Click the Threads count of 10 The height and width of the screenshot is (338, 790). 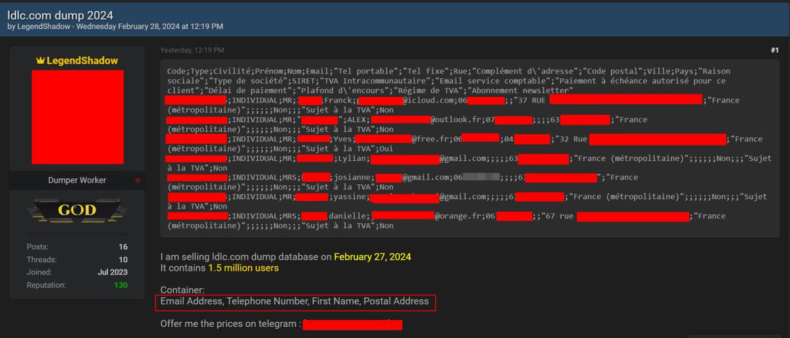(x=123, y=260)
